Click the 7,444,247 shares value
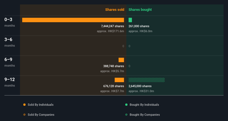Image resolution: width=228 pixels, height=121 pixels. (112, 26)
